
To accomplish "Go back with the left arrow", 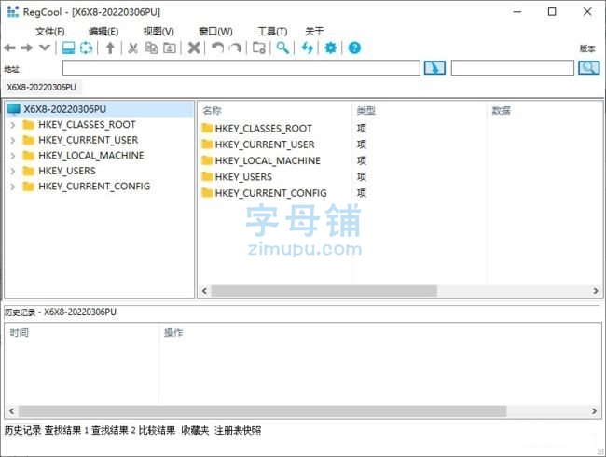I will [9, 48].
